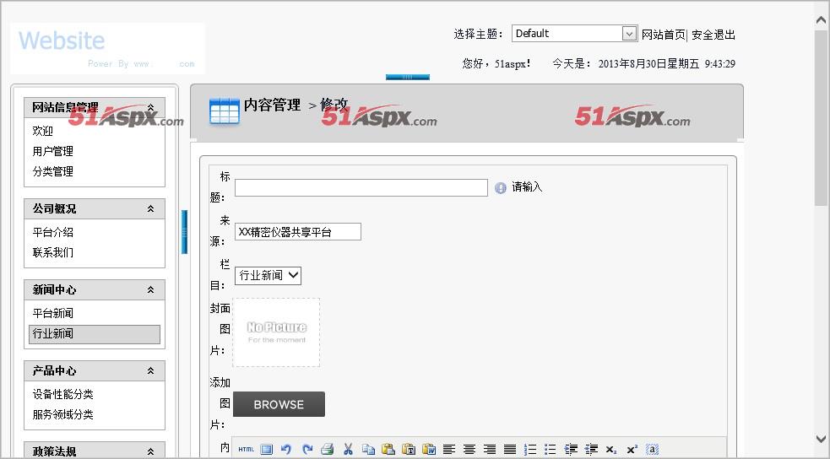Toggle HTML source view in editor
The height and width of the screenshot is (459, 830).
pyautogui.click(x=247, y=450)
